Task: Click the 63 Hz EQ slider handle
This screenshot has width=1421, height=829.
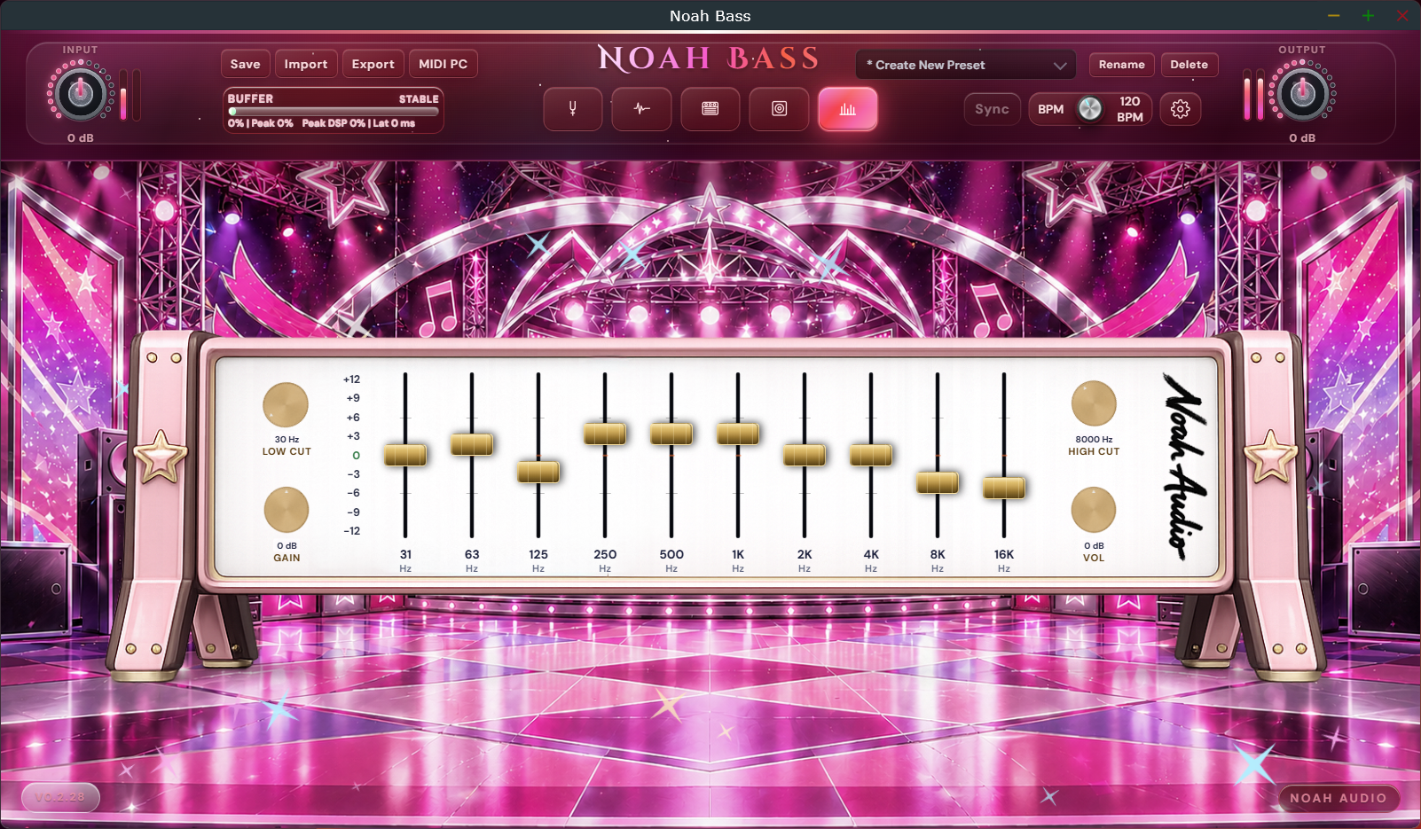Action: [x=472, y=444]
